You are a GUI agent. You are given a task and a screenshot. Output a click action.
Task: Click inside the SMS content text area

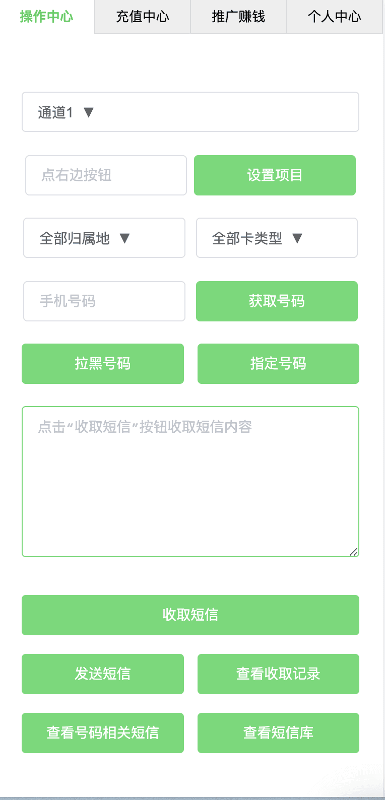pyautogui.click(x=190, y=482)
